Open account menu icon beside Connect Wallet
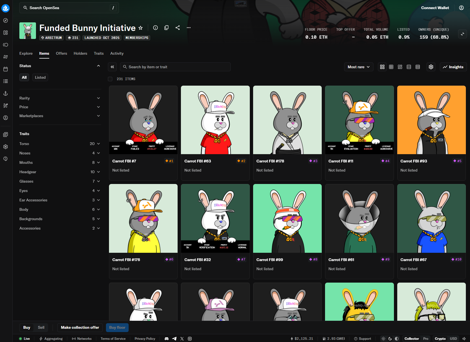470x342 pixels. point(461,8)
